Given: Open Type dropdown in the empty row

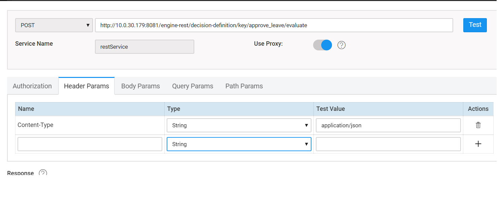Looking at the screenshot, I should coord(239,144).
